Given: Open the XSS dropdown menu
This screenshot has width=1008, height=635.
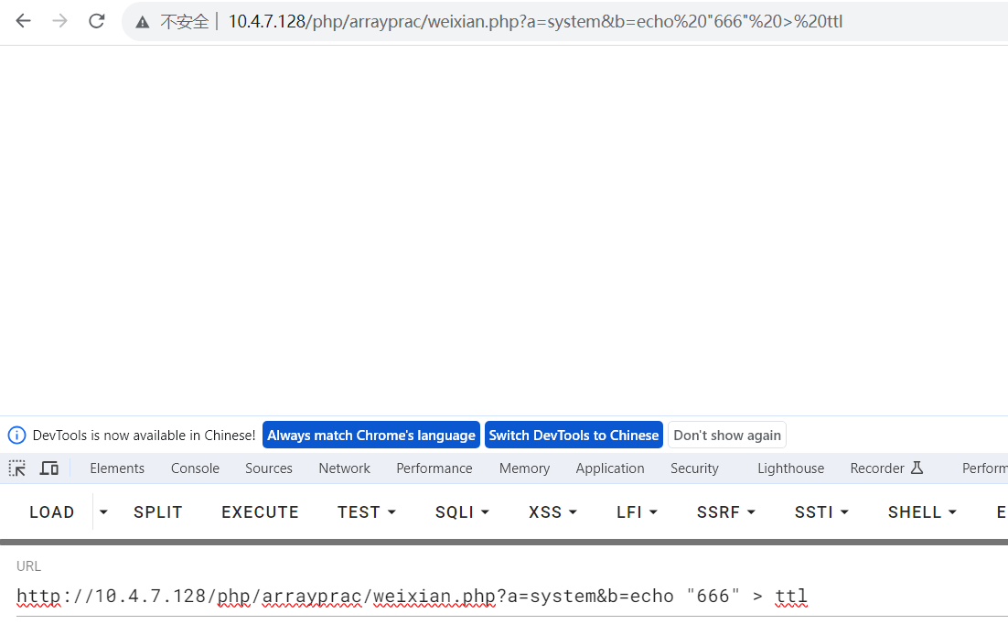Looking at the screenshot, I should coord(552,512).
